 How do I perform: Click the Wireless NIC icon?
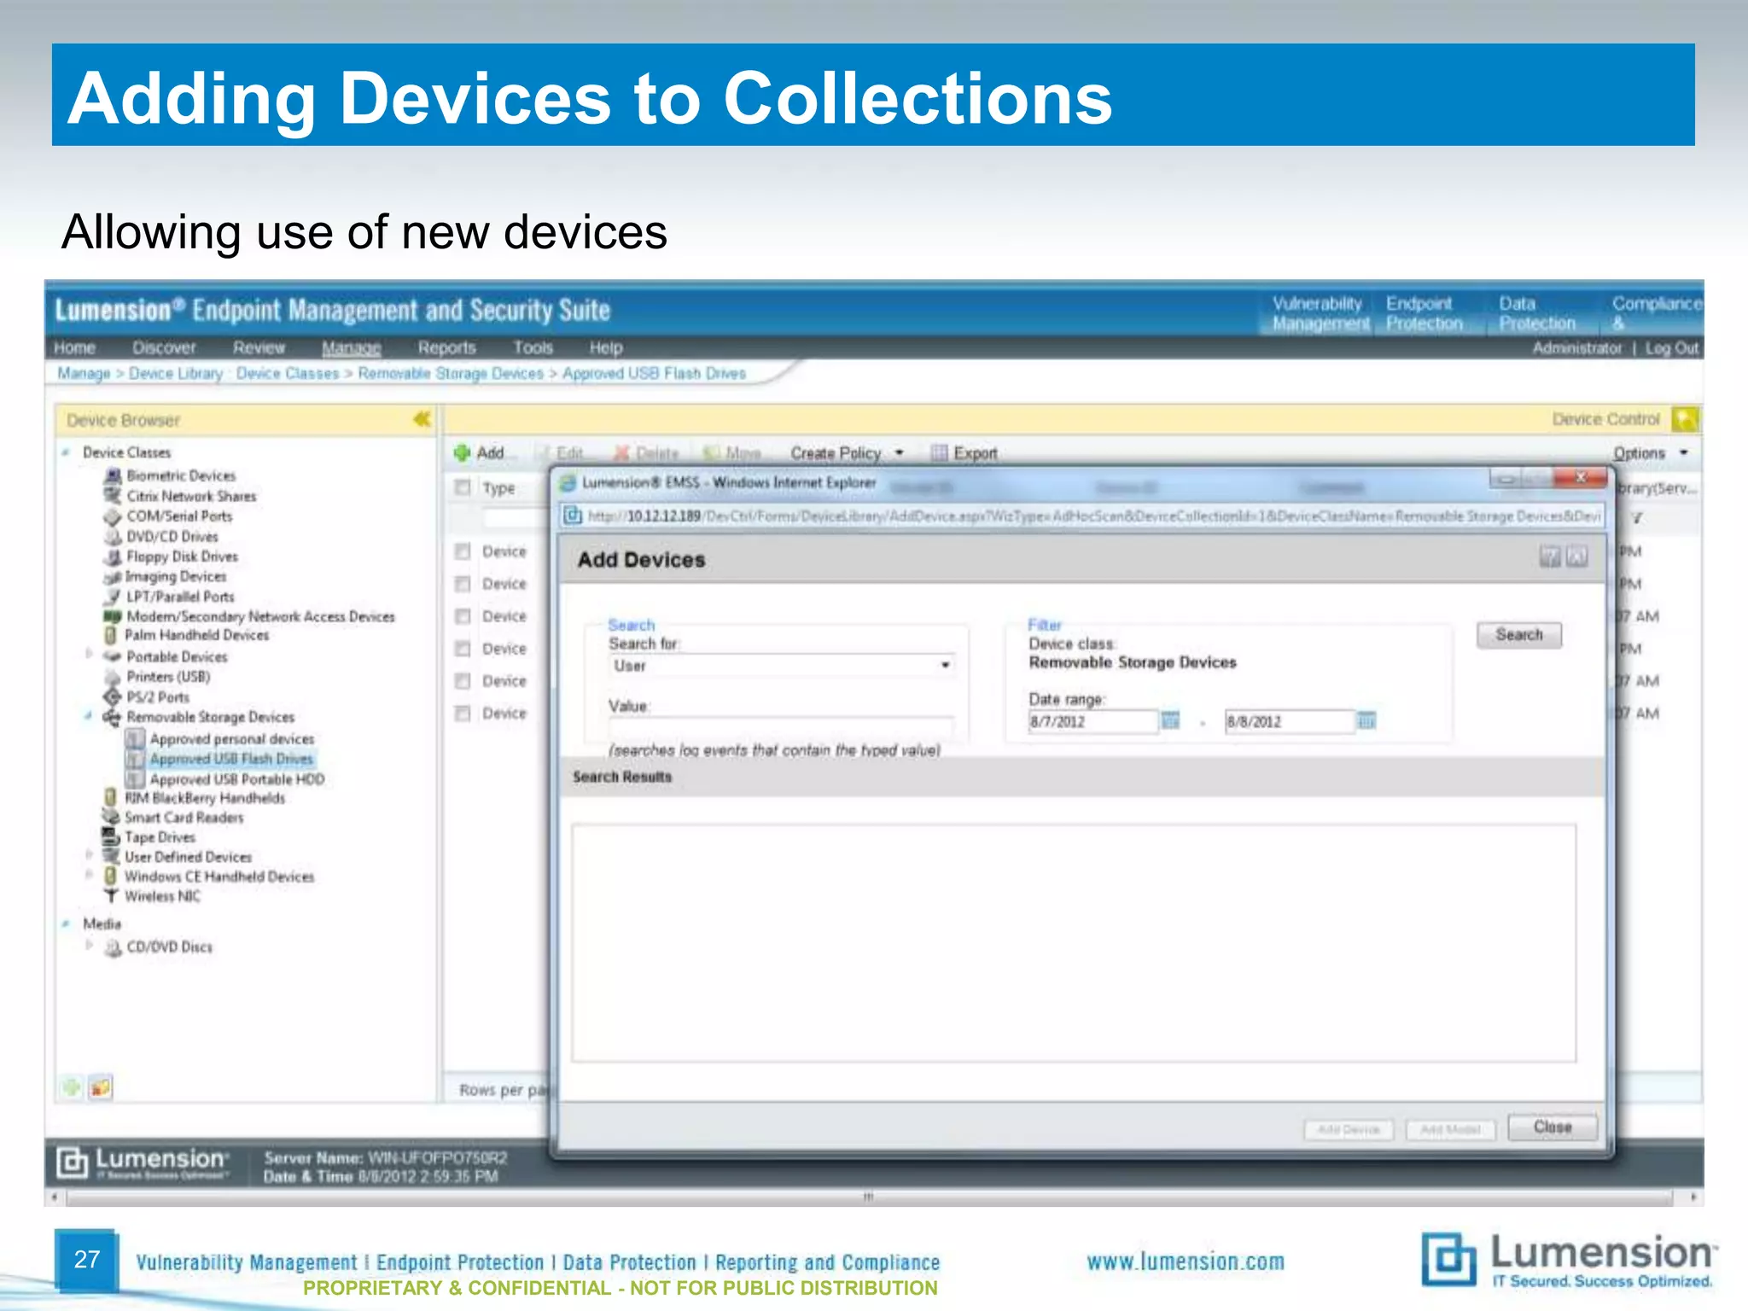(111, 895)
